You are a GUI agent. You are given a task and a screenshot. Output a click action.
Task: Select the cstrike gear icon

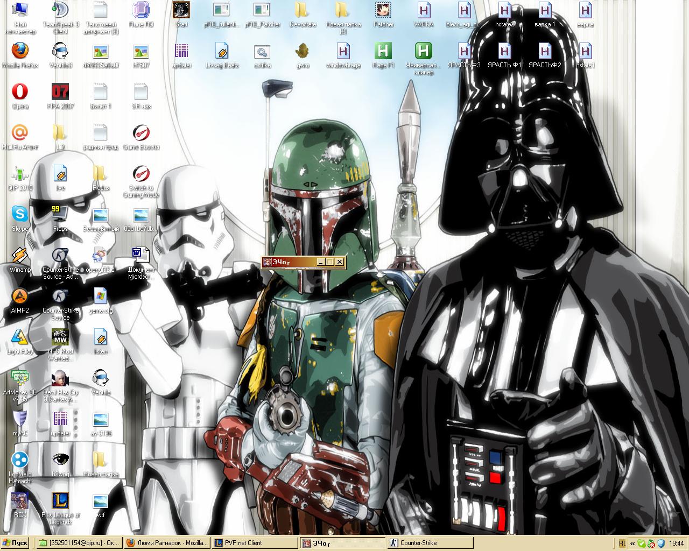(x=262, y=55)
